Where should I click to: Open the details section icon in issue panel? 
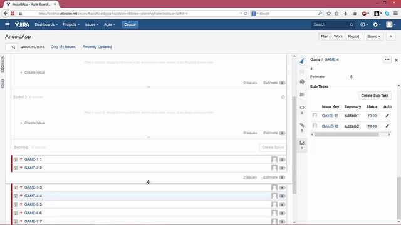pos(302,82)
